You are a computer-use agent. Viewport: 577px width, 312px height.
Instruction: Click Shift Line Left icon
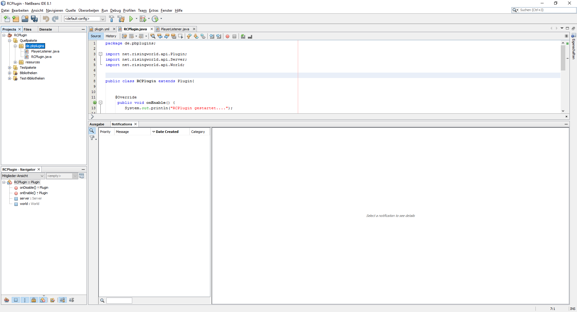point(212,36)
